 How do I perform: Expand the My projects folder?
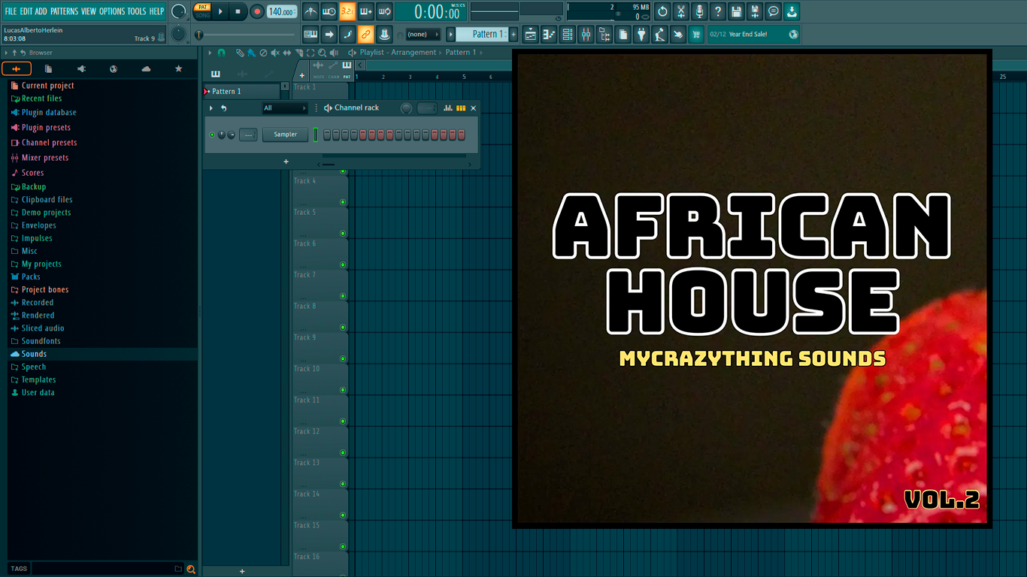[x=41, y=264]
